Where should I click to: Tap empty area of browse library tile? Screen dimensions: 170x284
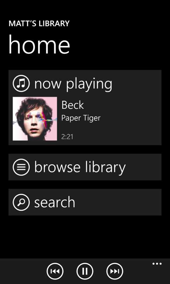(144, 167)
